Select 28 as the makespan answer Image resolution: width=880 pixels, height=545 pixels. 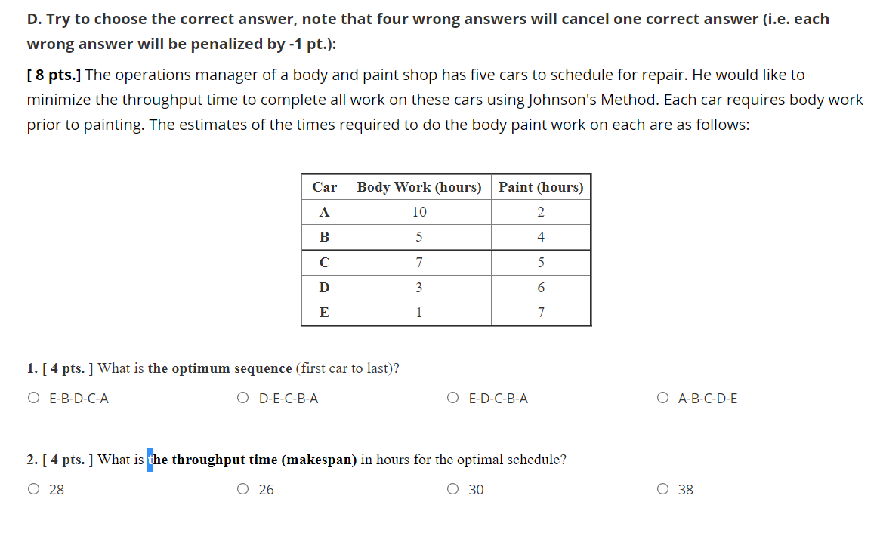point(33,489)
